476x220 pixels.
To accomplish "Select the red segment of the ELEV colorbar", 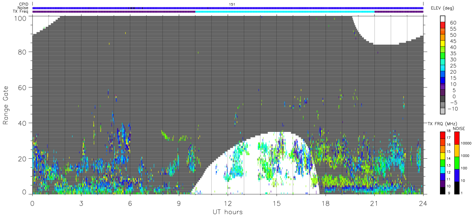I will tap(443, 26).
